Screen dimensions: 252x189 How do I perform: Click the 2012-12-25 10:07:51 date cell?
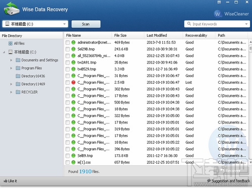click(x=163, y=162)
